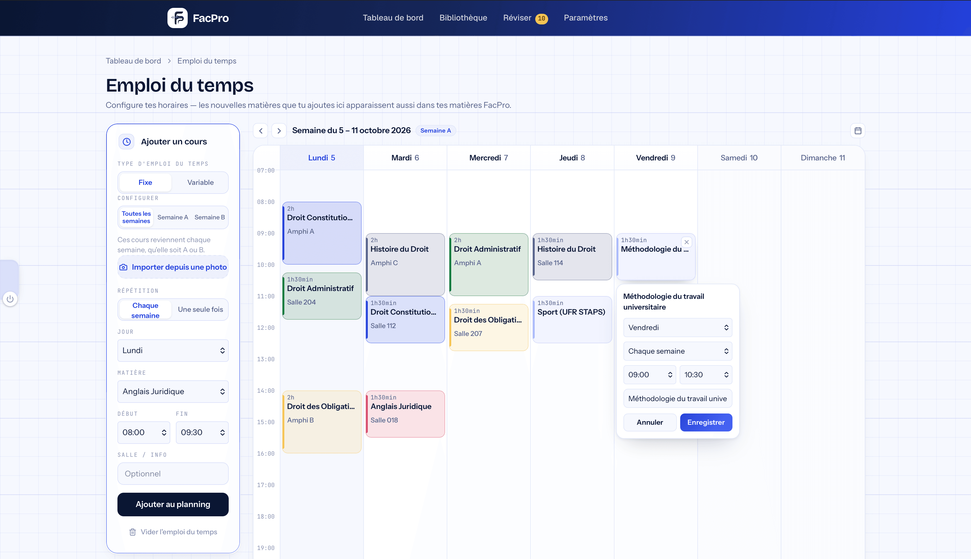Viewport: 971px width, 559px height.
Task: Open the Jour dropdown showing Lundi
Action: point(173,350)
